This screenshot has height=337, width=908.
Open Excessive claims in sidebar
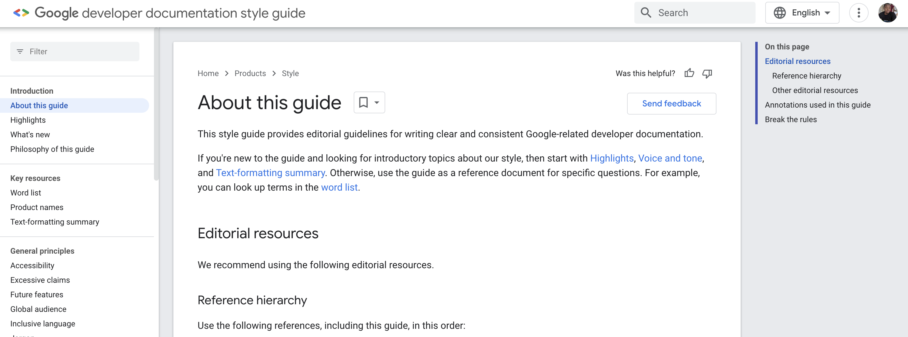point(40,280)
